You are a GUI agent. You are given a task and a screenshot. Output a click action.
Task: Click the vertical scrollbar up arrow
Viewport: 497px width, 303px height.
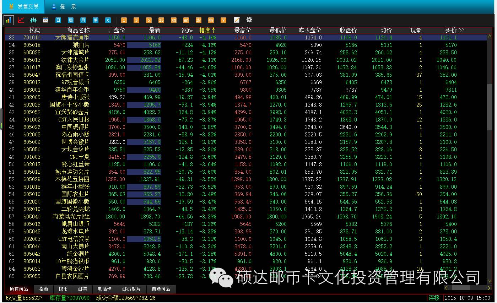[490, 37]
